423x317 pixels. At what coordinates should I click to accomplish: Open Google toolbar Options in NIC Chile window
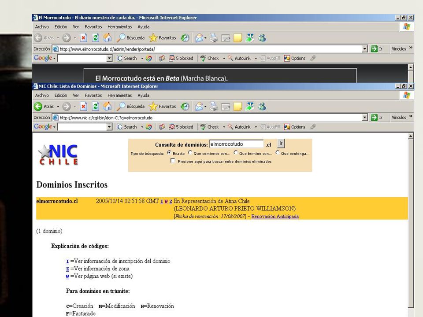(x=295, y=127)
